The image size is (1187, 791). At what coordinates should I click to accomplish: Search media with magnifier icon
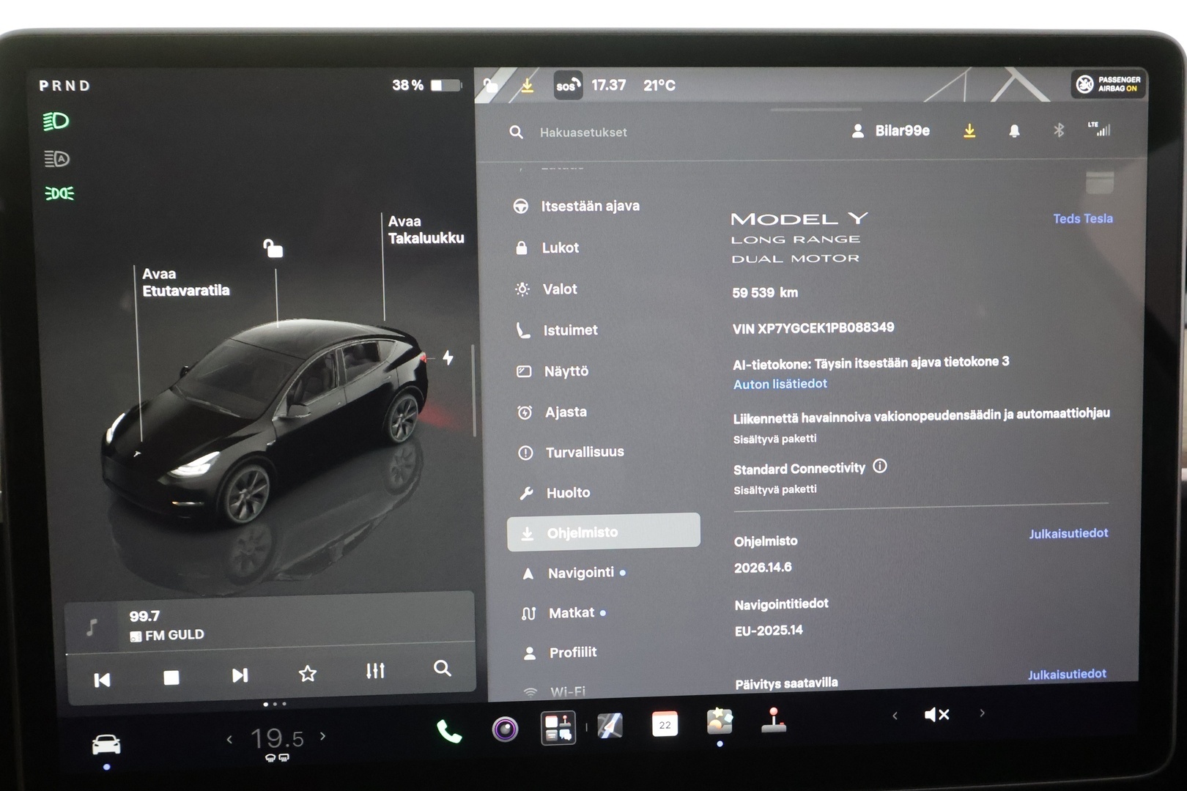[442, 668]
